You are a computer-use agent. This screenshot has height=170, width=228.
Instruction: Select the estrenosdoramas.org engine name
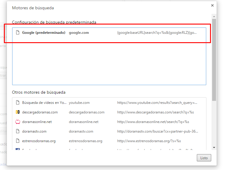point(39,141)
